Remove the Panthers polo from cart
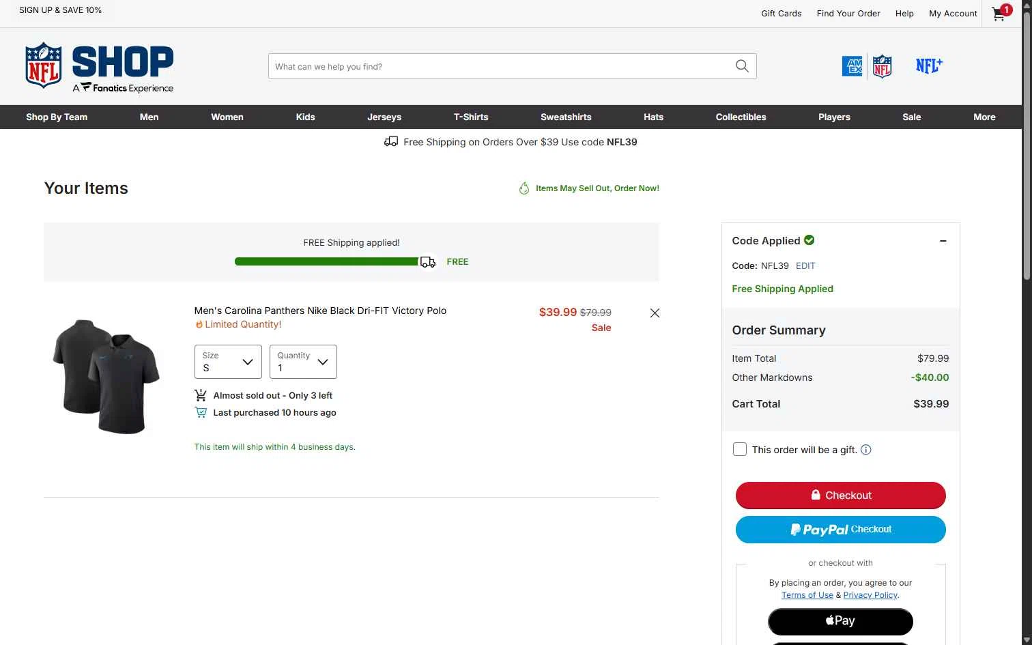This screenshot has height=645, width=1032. tap(655, 313)
